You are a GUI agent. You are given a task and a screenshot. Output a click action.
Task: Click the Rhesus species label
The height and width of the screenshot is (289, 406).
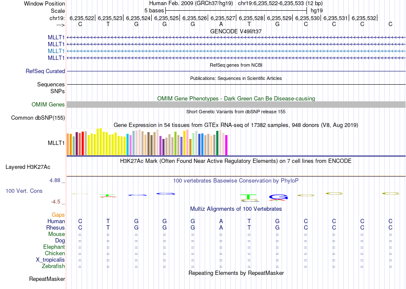(x=56, y=227)
